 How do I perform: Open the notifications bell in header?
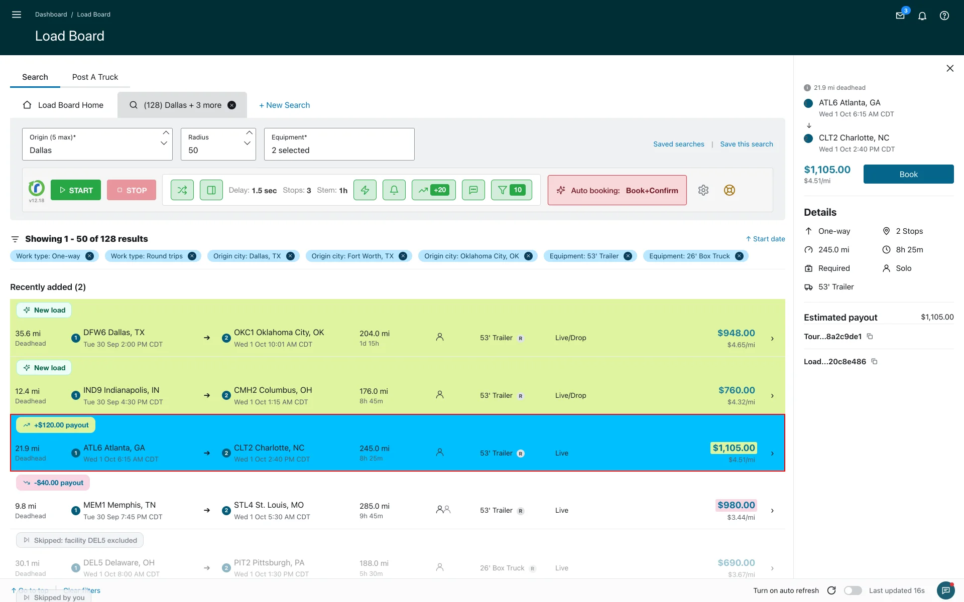(922, 16)
